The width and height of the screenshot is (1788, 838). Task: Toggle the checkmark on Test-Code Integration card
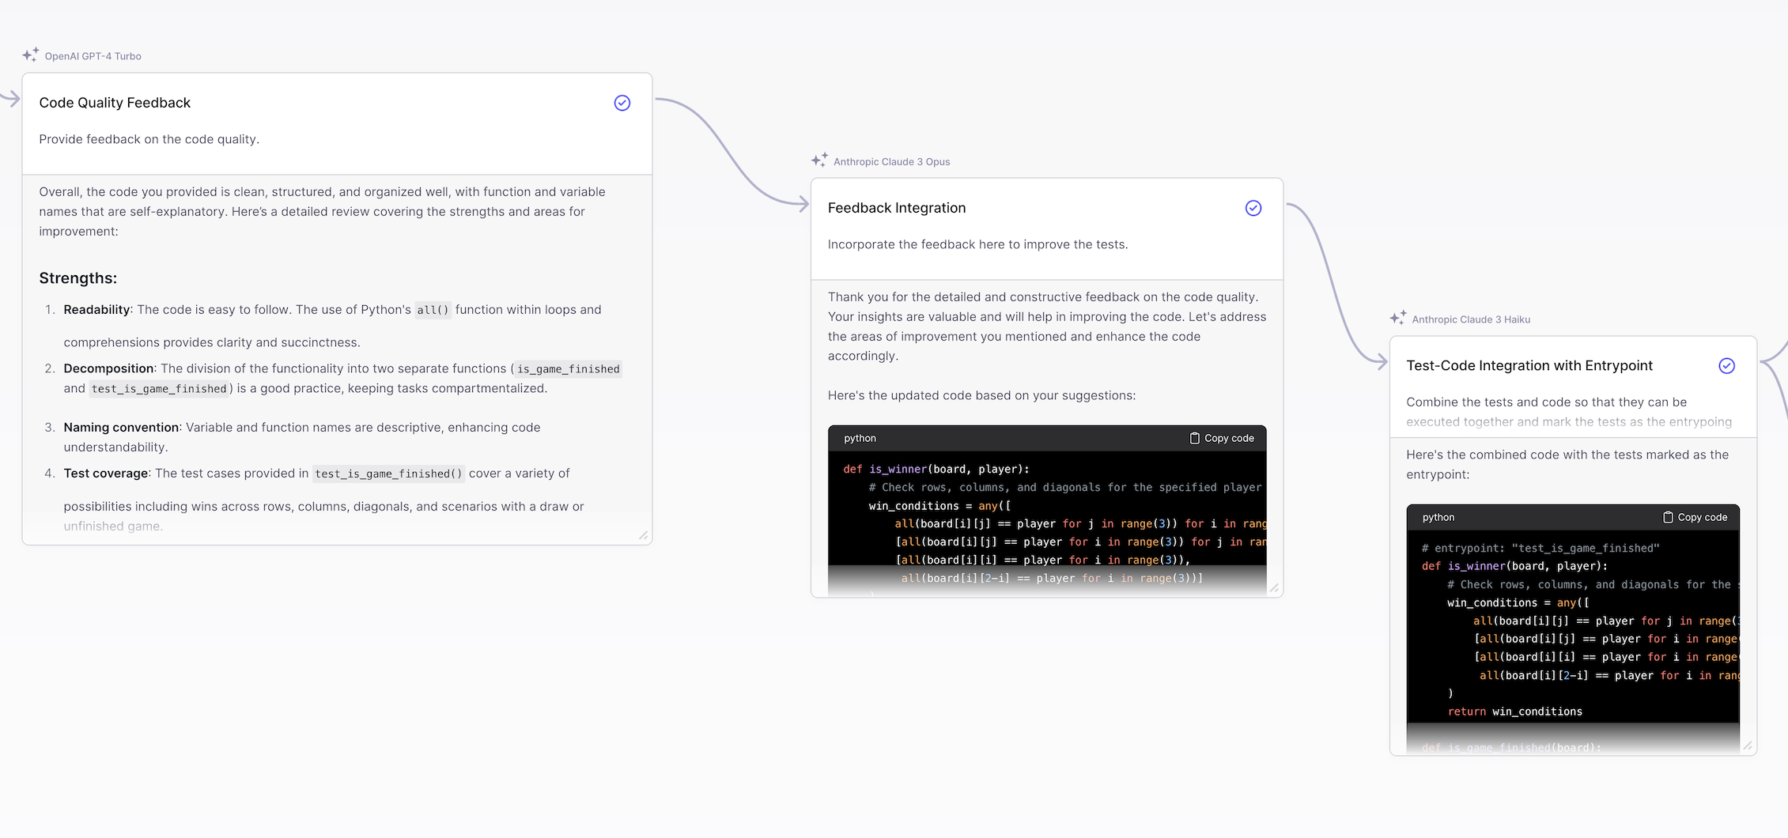pos(1727,365)
